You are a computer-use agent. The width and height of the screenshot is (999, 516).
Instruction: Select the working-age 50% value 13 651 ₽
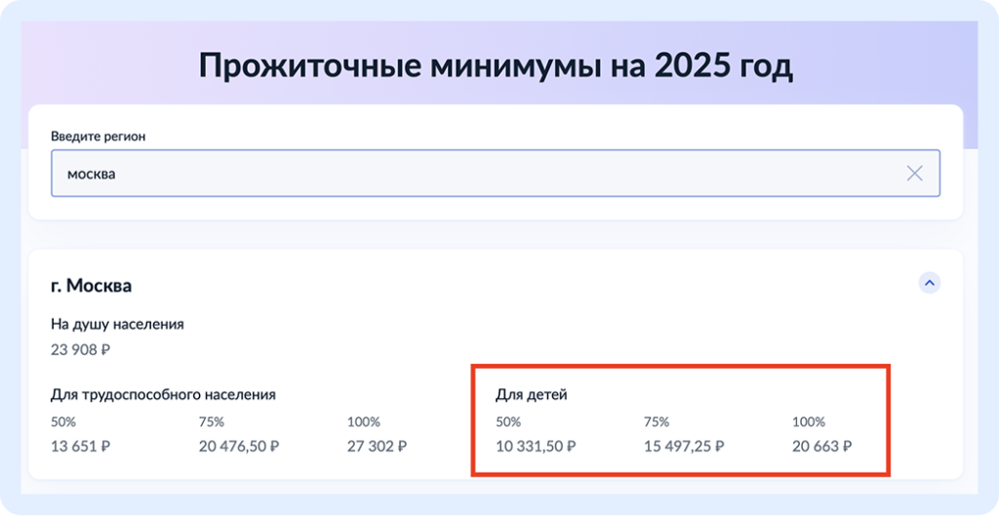(x=80, y=447)
